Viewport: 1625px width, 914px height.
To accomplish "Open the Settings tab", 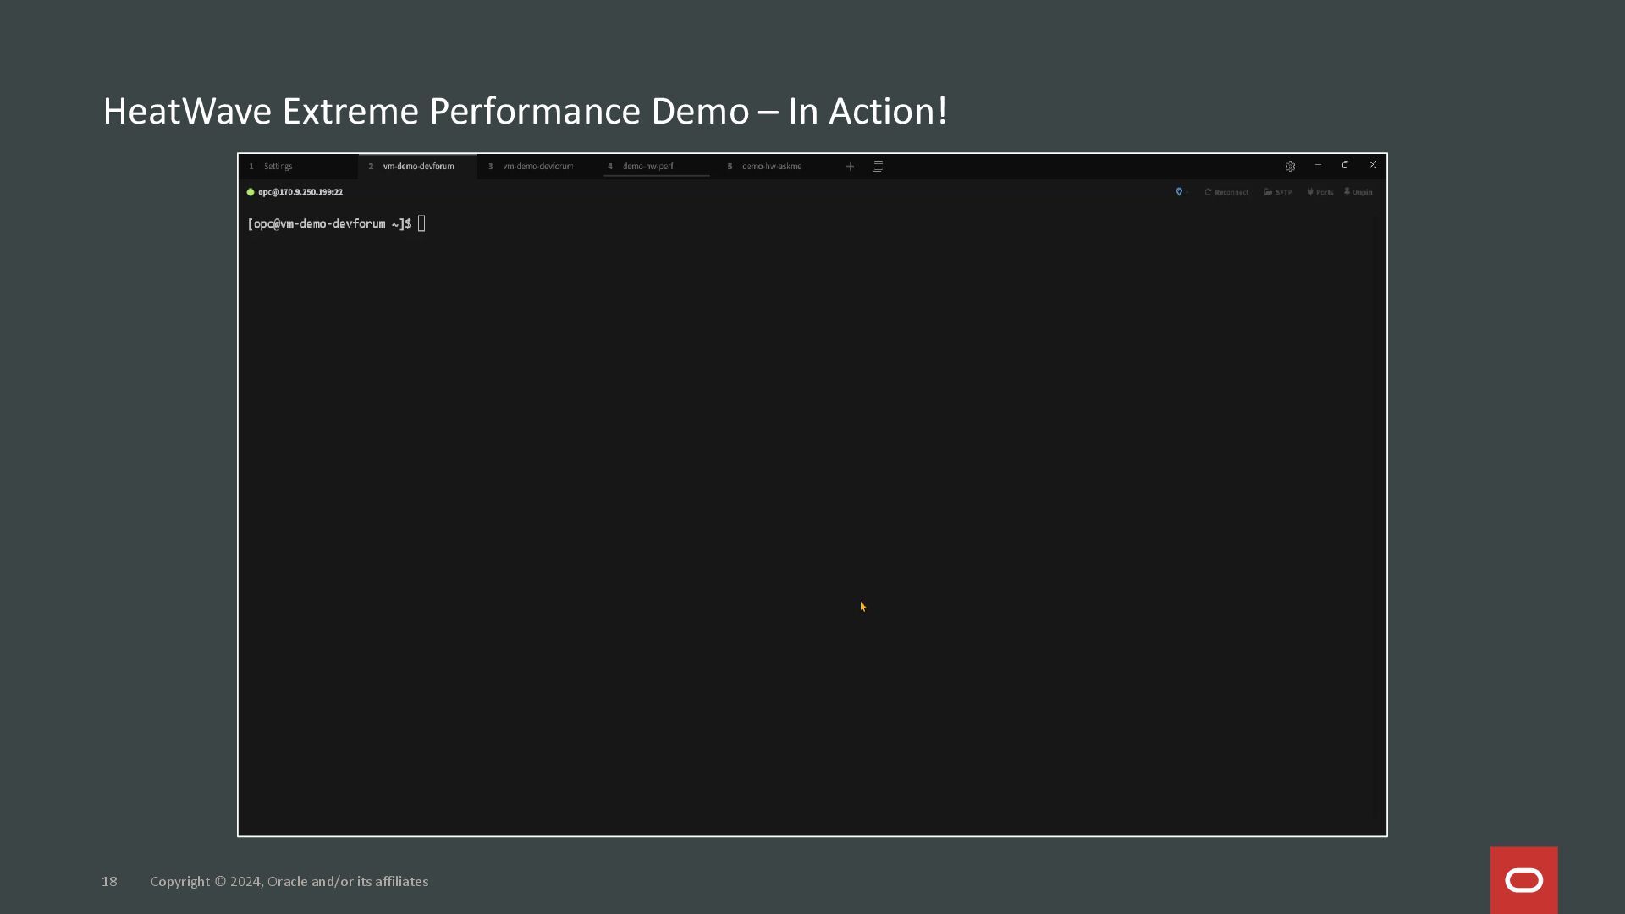I will tap(278, 167).
